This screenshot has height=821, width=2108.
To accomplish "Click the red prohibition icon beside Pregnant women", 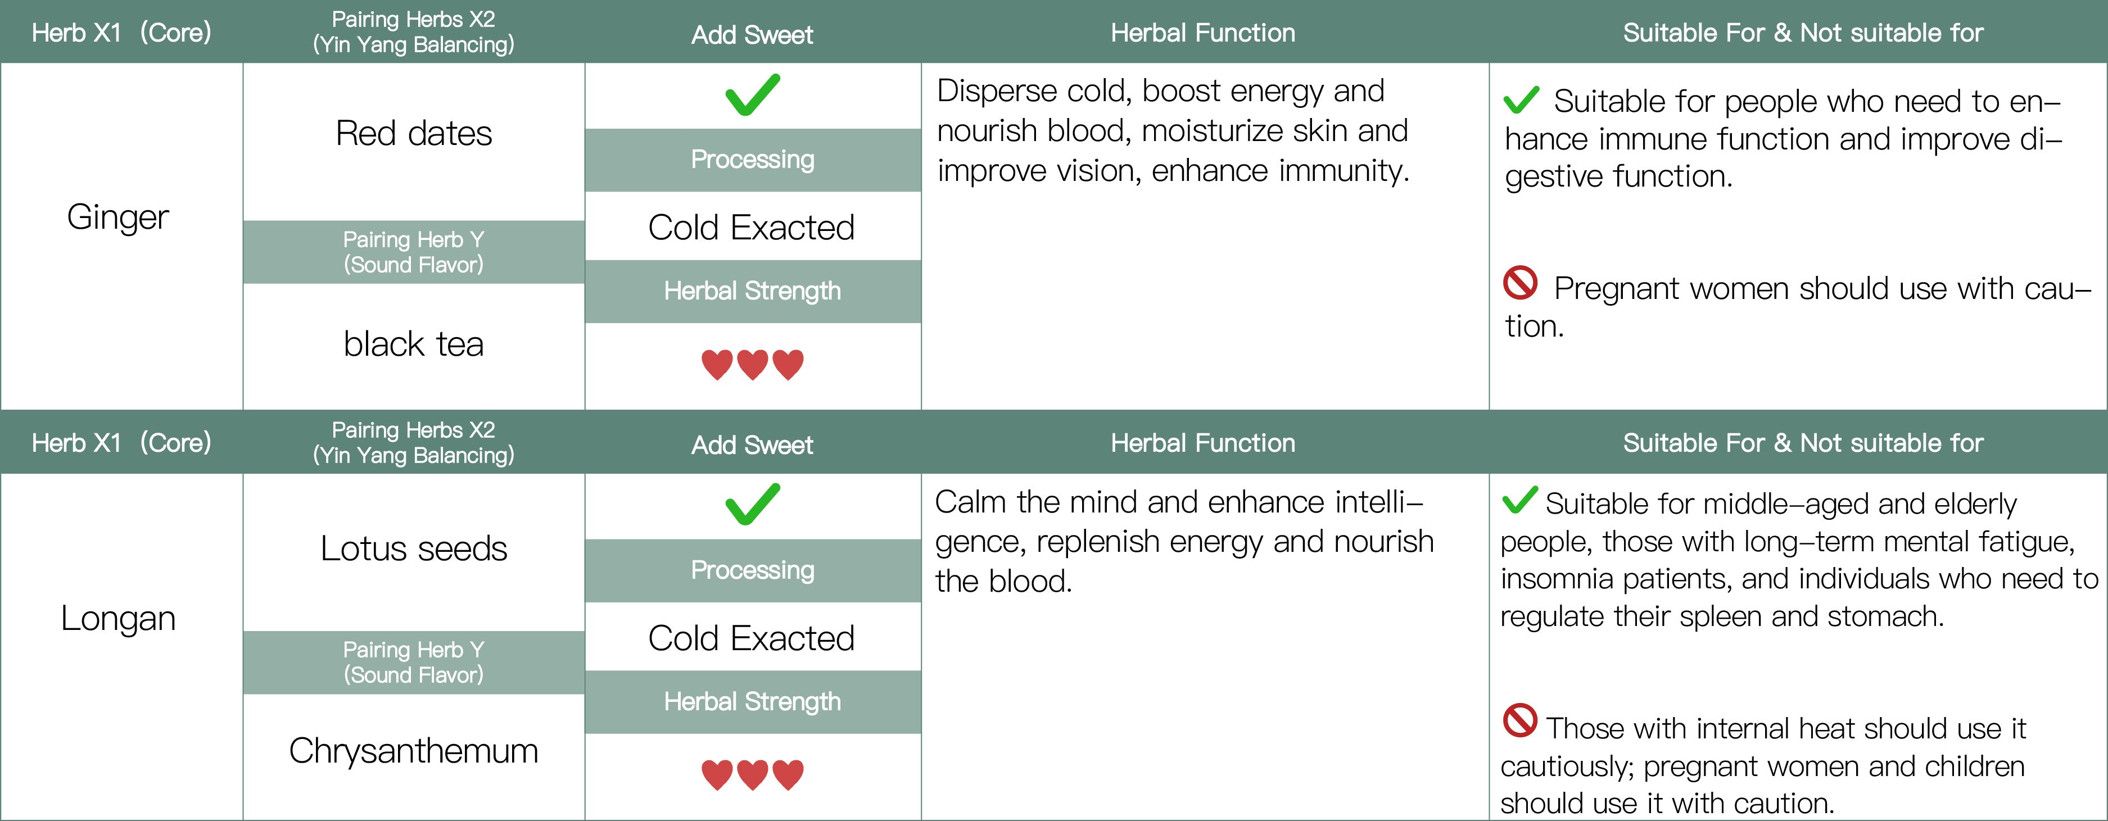I will pyautogui.click(x=1521, y=283).
